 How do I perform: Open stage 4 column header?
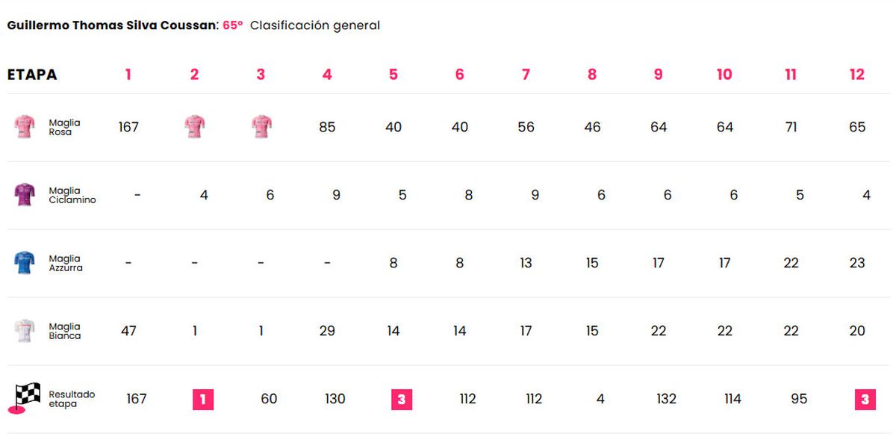click(x=327, y=75)
